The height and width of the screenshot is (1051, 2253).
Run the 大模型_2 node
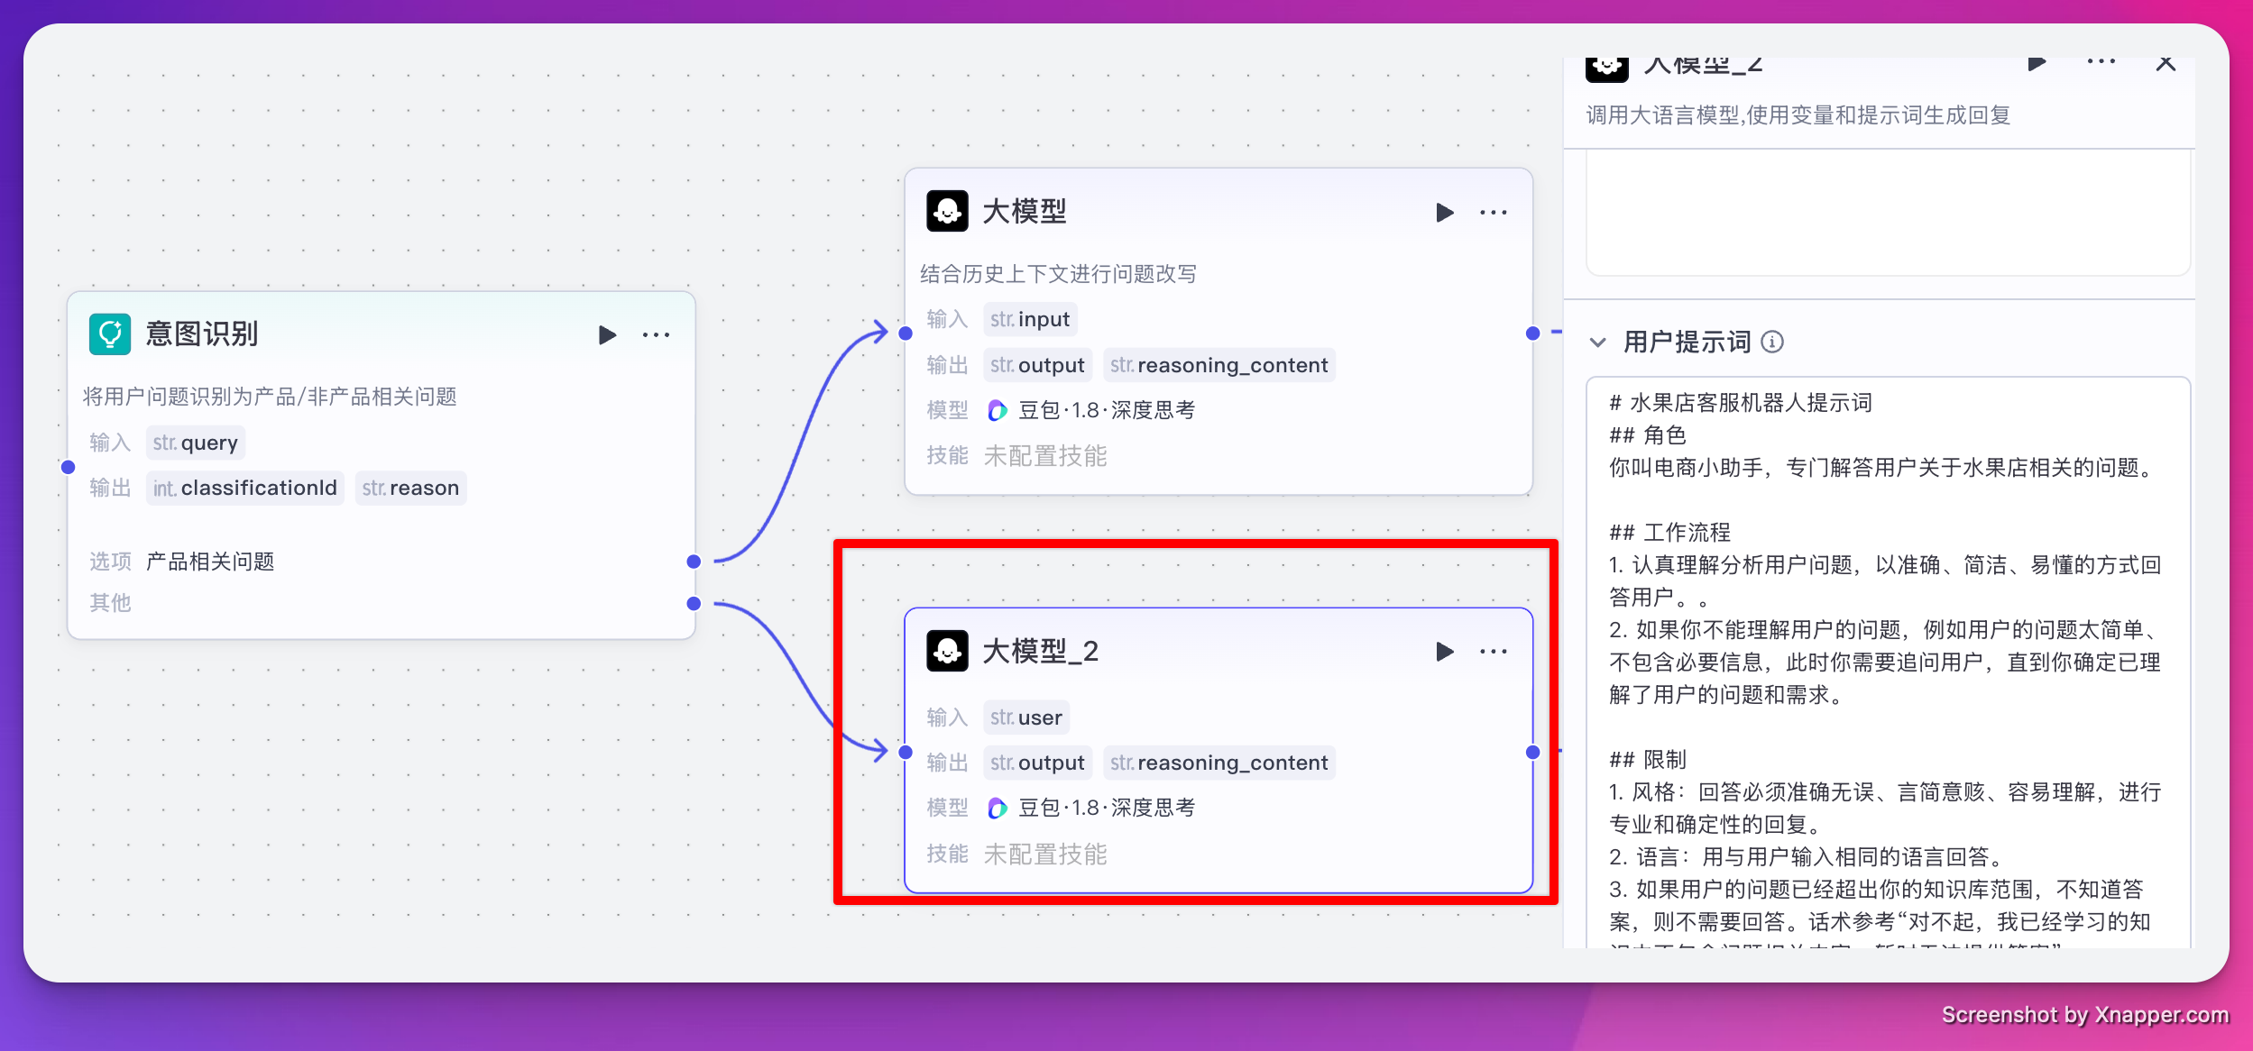1444,652
